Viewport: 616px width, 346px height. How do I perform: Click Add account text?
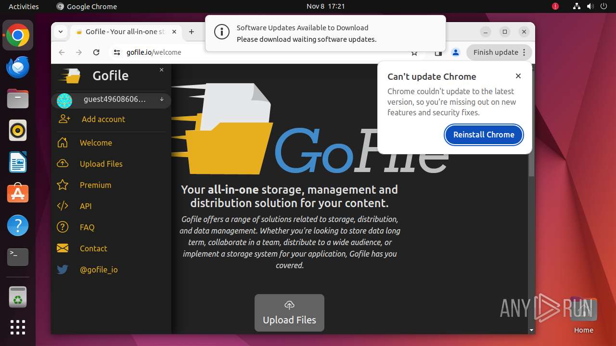[103, 119]
